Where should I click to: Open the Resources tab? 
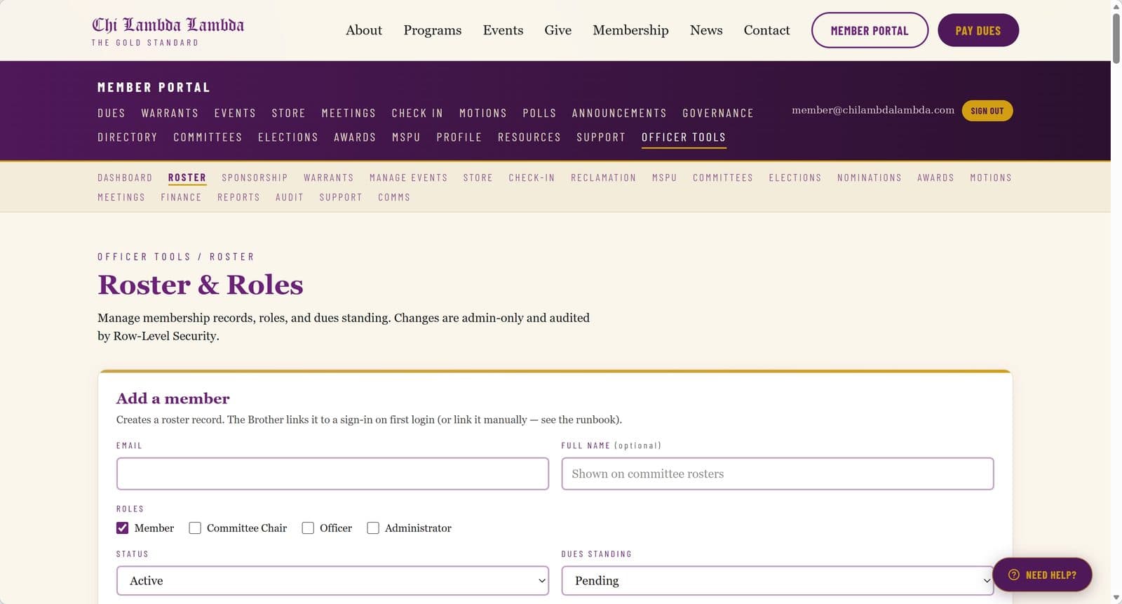point(529,137)
